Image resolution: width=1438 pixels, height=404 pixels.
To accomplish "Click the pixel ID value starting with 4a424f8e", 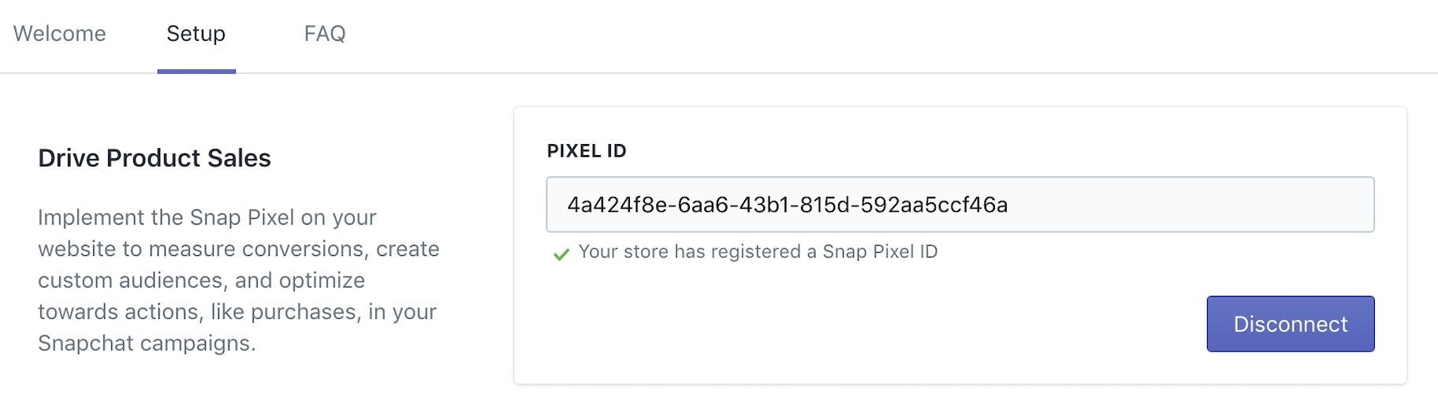I will pyautogui.click(x=787, y=205).
